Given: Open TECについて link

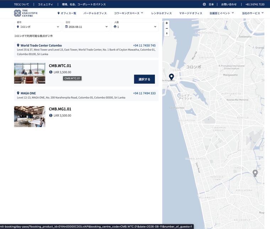Looking at the screenshot, I should tap(22, 4).
